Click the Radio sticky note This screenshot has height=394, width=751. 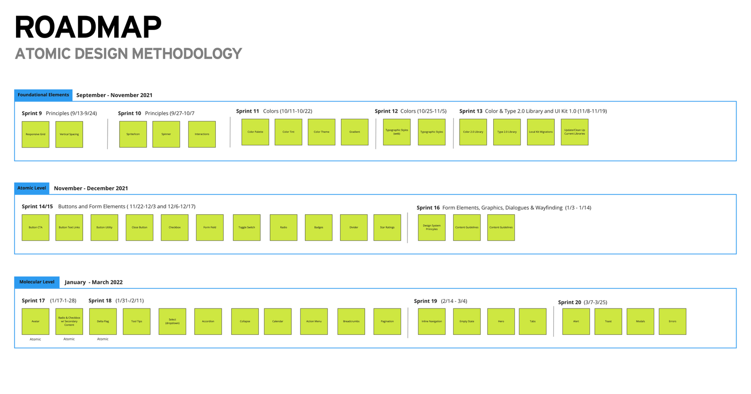[x=283, y=227]
